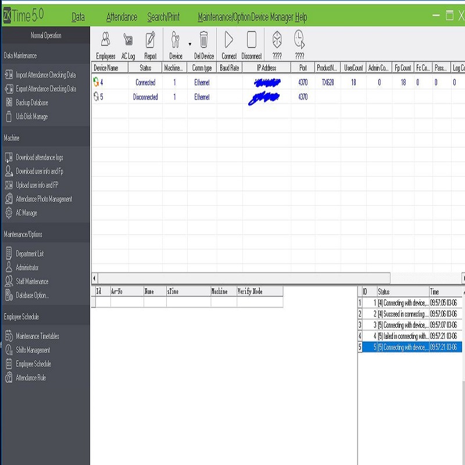Expand the dropdown arrow beside Device

(x=189, y=44)
